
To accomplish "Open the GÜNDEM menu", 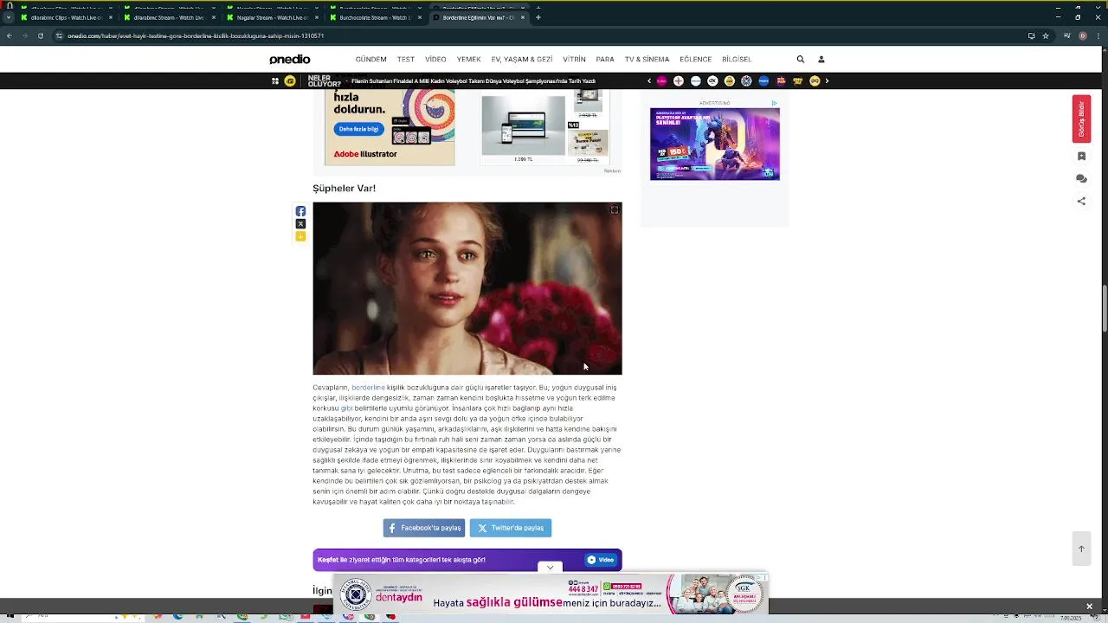I will (x=370, y=60).
